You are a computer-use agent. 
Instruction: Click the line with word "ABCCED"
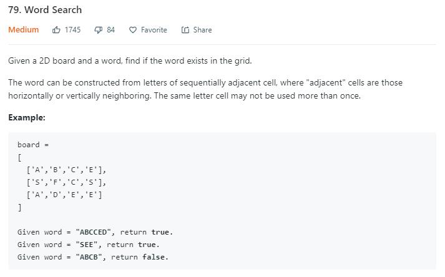95,232
